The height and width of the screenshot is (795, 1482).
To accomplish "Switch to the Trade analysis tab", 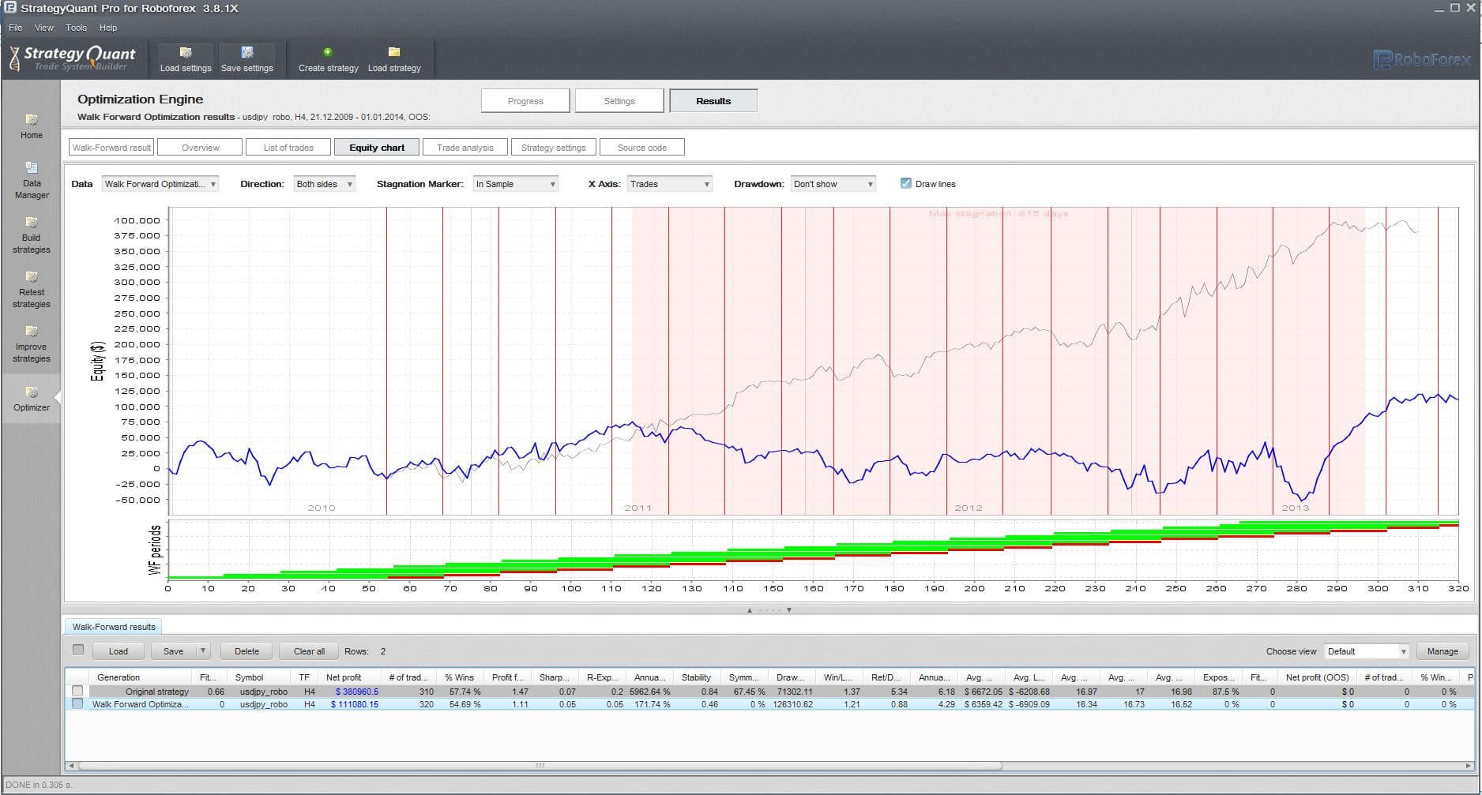I will coord(465,148).
